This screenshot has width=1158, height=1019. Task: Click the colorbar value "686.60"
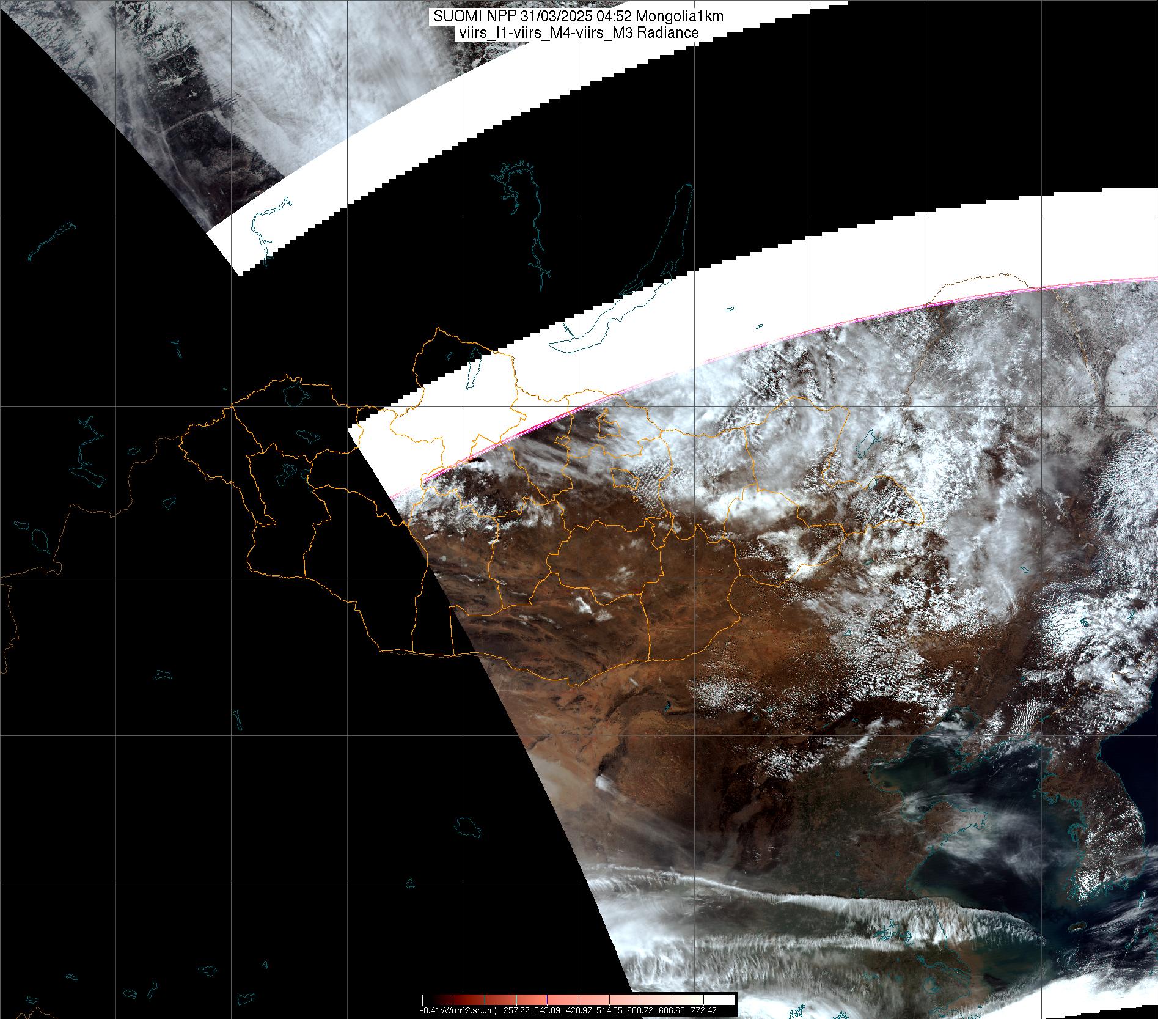(672, 1010)
